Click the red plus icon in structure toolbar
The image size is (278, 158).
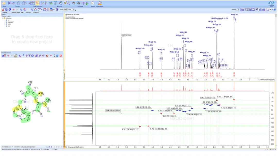tap(51, 56)
